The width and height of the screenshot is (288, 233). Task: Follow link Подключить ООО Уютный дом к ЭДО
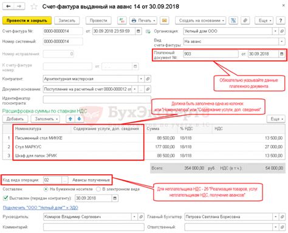(41, 208)
